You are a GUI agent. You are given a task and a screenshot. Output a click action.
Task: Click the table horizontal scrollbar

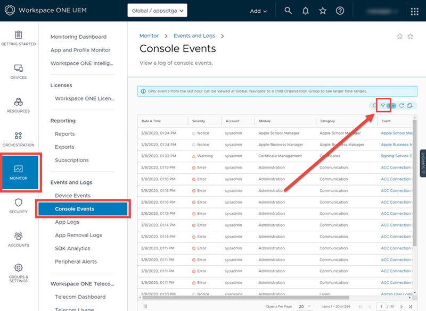coord(245,298)
